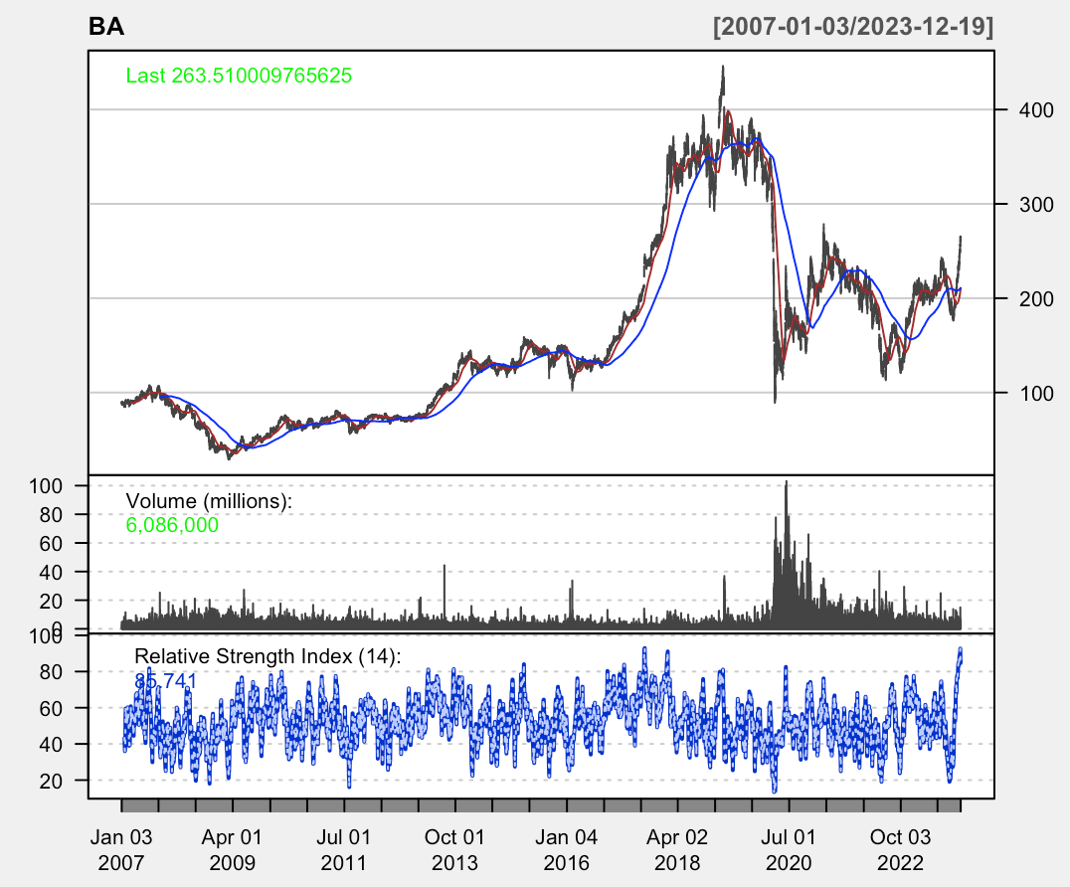The image size is (1070, 887).
Task: Click the 20 label on the RSI axis
Action: coord(51,781)
